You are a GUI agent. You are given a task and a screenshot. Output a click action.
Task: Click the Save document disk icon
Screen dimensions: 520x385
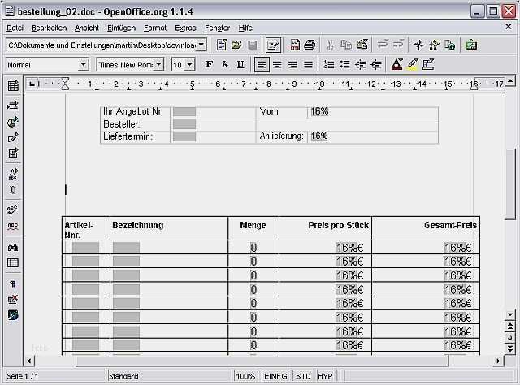[253, 45]
